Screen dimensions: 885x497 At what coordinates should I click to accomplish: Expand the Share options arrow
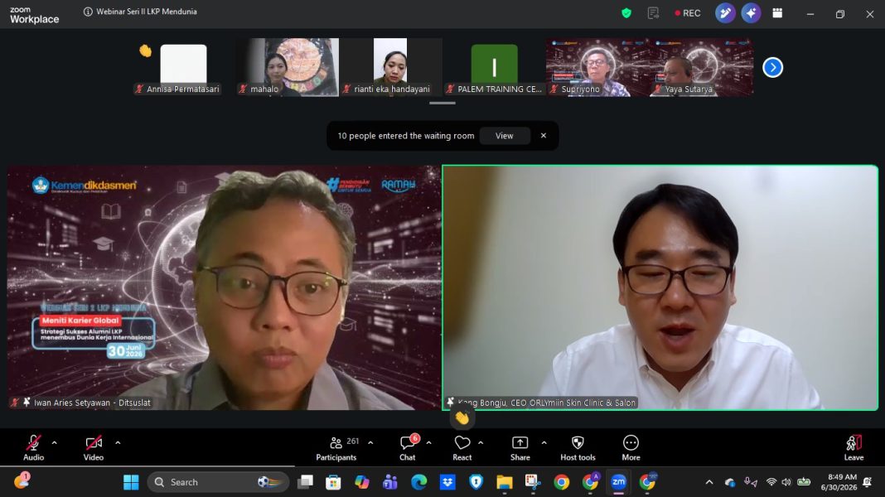pos(544,443)
